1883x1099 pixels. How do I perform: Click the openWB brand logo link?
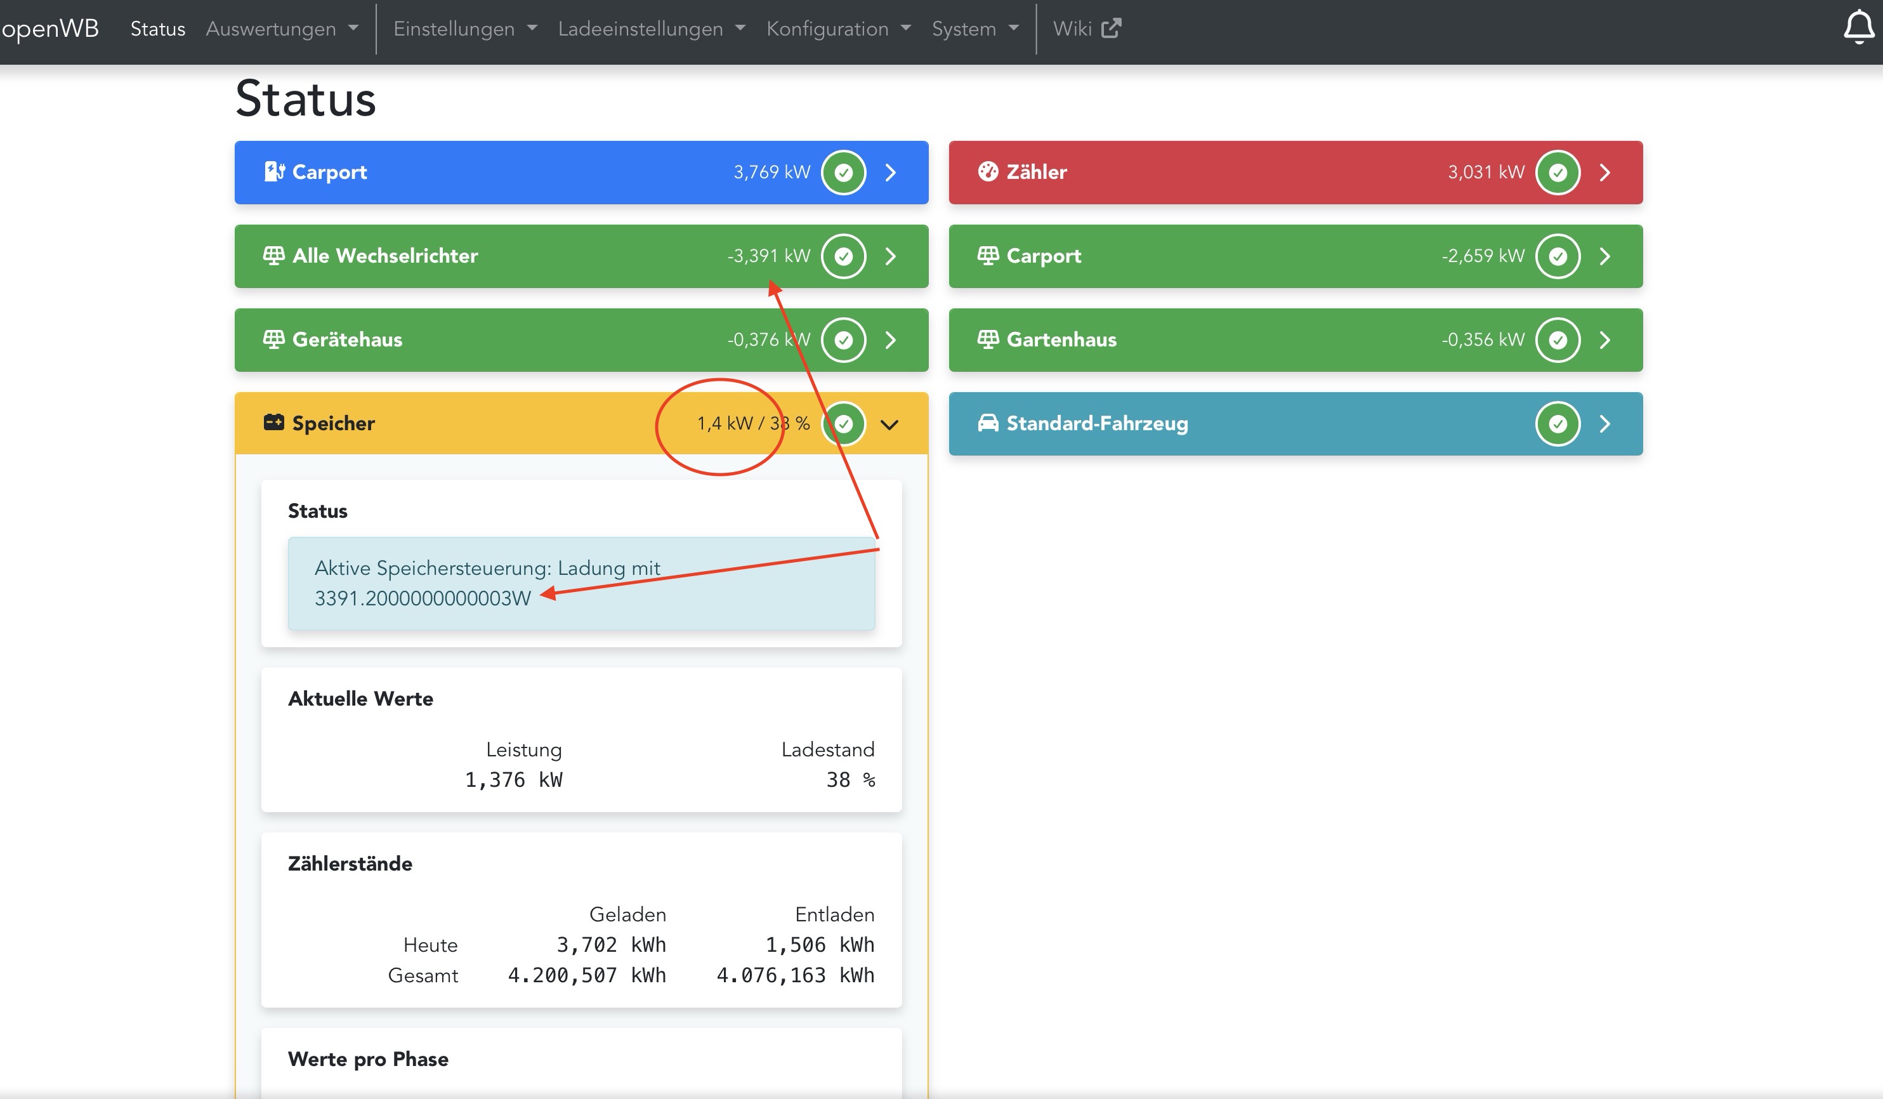pos(49,29)
